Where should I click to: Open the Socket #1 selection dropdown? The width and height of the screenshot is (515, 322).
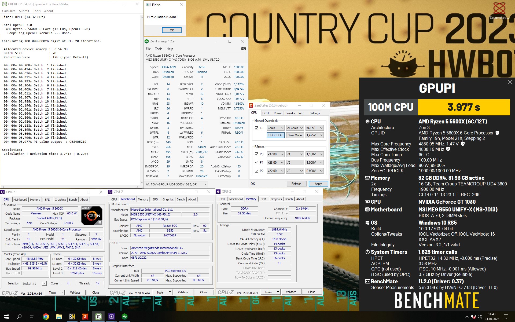(x=34, y=283)
